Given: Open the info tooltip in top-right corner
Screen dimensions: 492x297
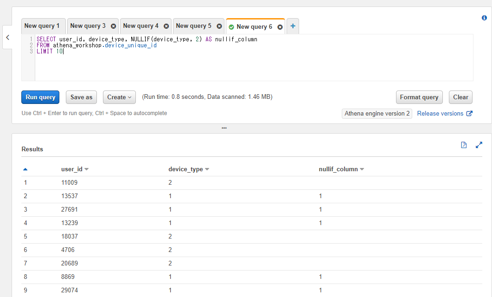Looking at the screenshot, I should click(x=484, y=18).
